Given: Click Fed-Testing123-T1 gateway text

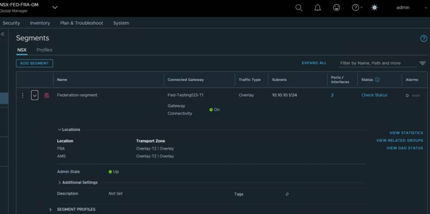Looking at the screenshot, I should [x=185, y=95].
